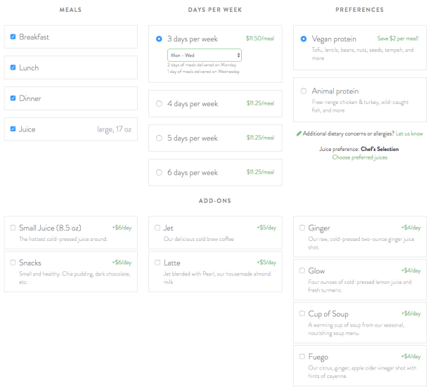Enable the Snacks add-on checkbox
433x392 pixels.
click(x=13, y=263)
